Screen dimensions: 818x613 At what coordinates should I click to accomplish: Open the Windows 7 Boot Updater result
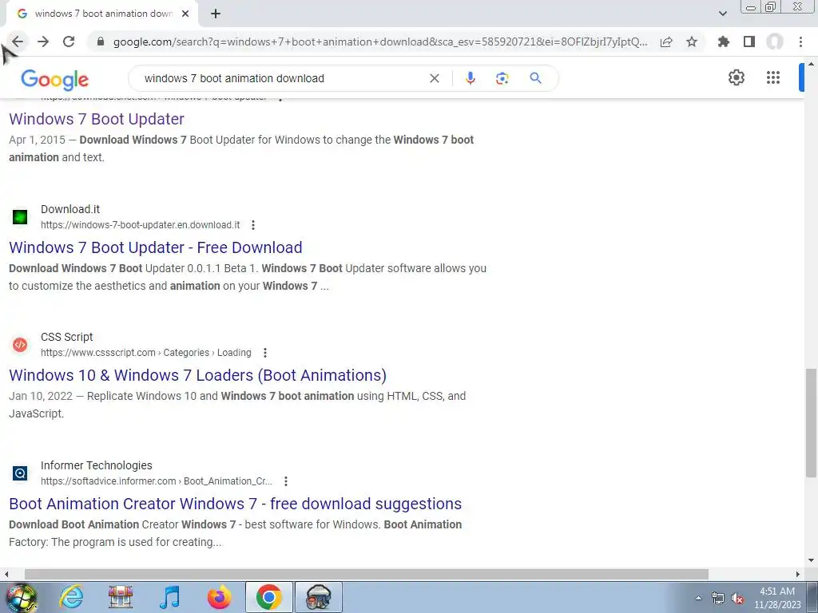coord(97,119)
